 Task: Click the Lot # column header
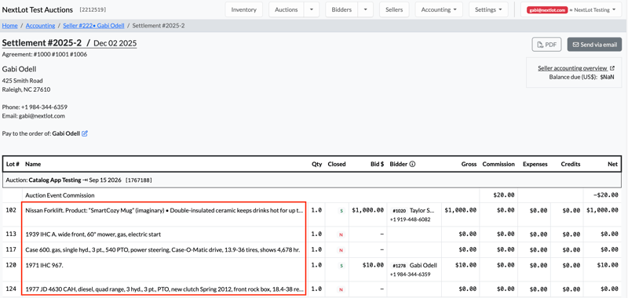[13, 164]
